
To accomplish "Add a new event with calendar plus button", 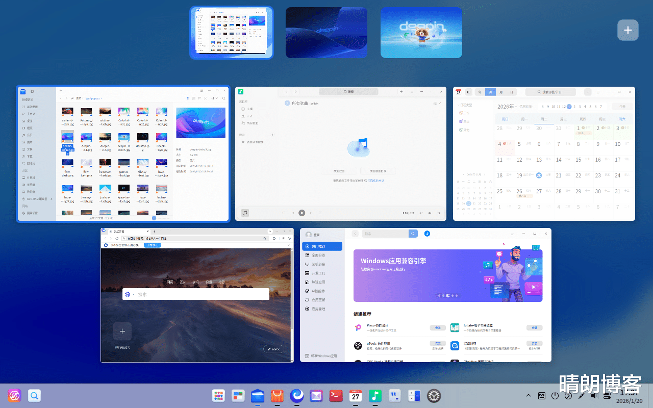I will point(588,92).
